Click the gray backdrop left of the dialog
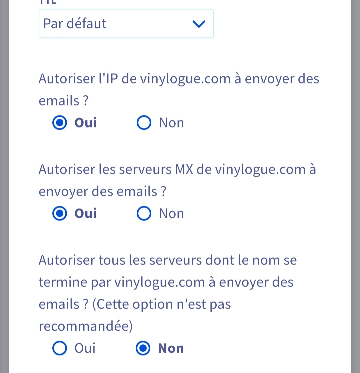360x373 pixels. tap(4, 187)
